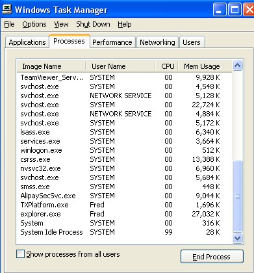The height and width of the screenshot is (273, 254).
Task: Click Fred user name for TXPlatform.exe
Action: point(97,205)
